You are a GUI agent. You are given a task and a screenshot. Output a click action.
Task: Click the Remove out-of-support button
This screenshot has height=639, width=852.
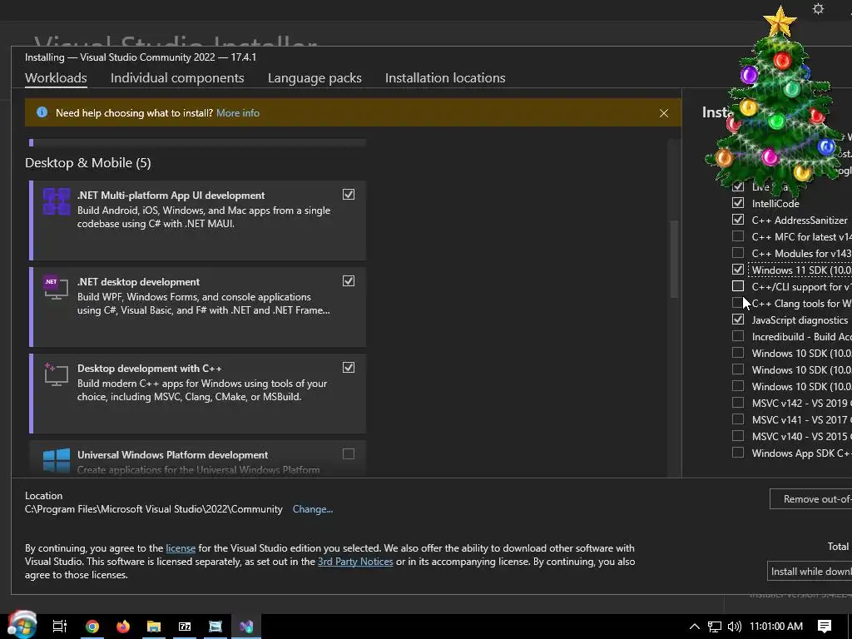[810, 499]
